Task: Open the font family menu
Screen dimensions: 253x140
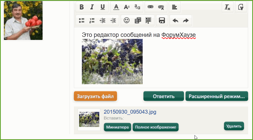Action: click(137, 7)
